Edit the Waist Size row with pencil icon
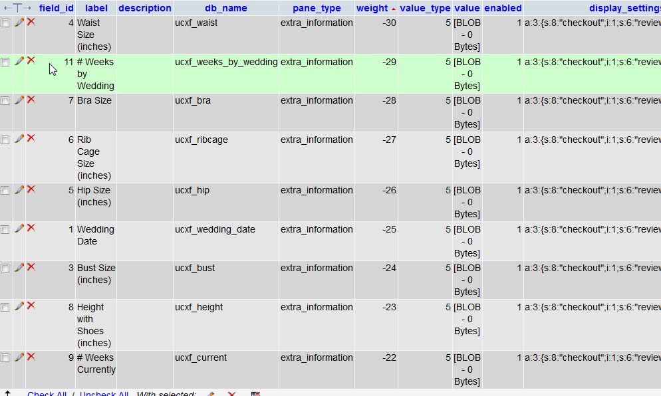Image resolution: width=661 pixels, height=396 pixels. point(19,22)
